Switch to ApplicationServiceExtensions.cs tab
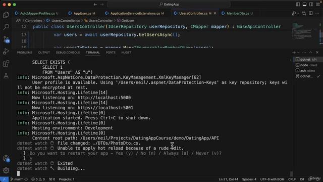 [135, 14]
